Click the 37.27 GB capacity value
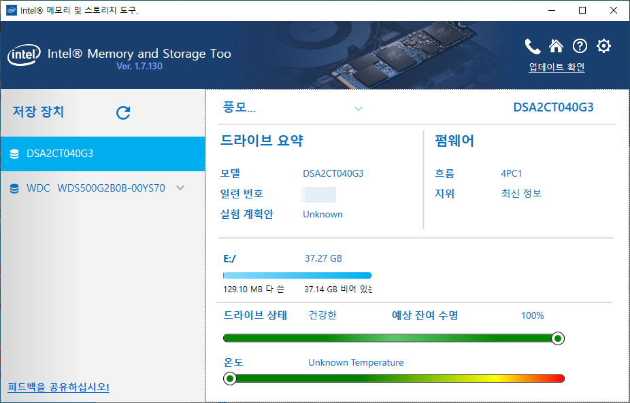This screenshot has width=630, height=403. click(x=323, y=258)
